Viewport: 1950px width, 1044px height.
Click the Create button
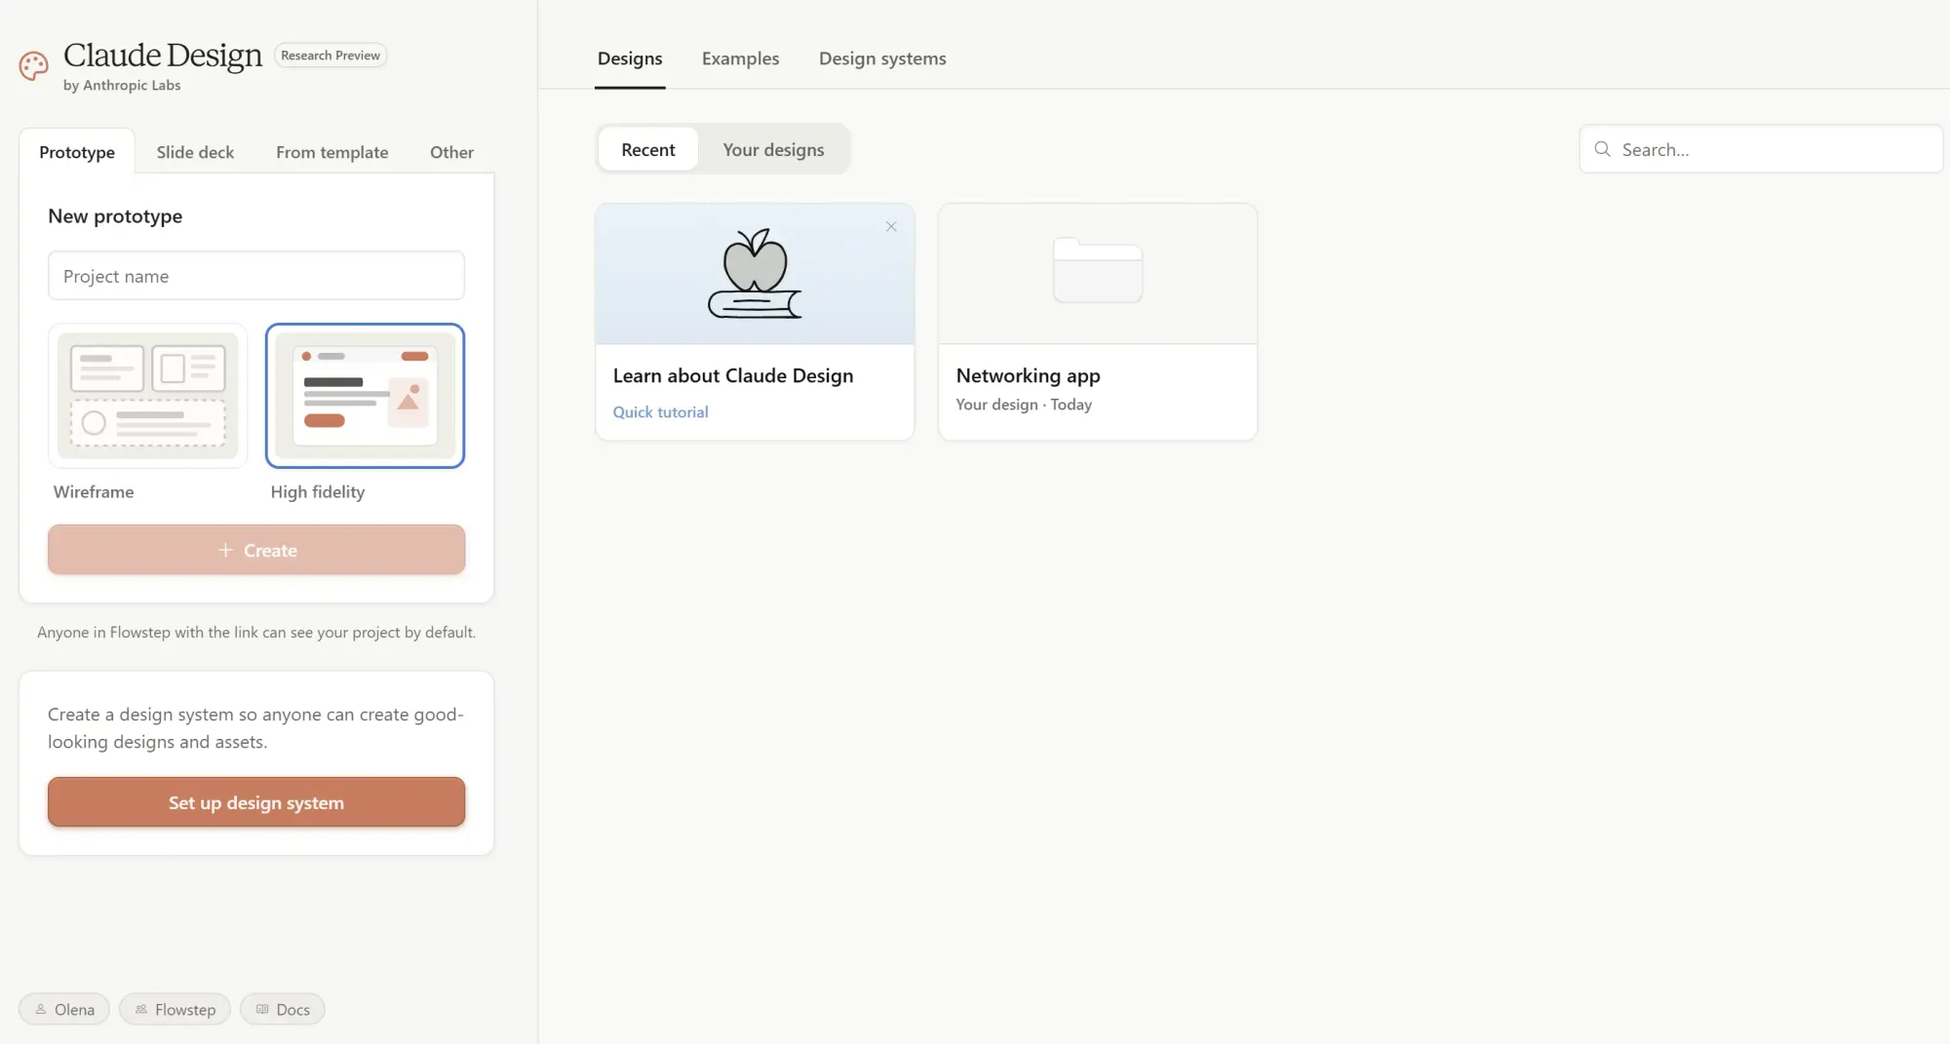tap(256, 550)
